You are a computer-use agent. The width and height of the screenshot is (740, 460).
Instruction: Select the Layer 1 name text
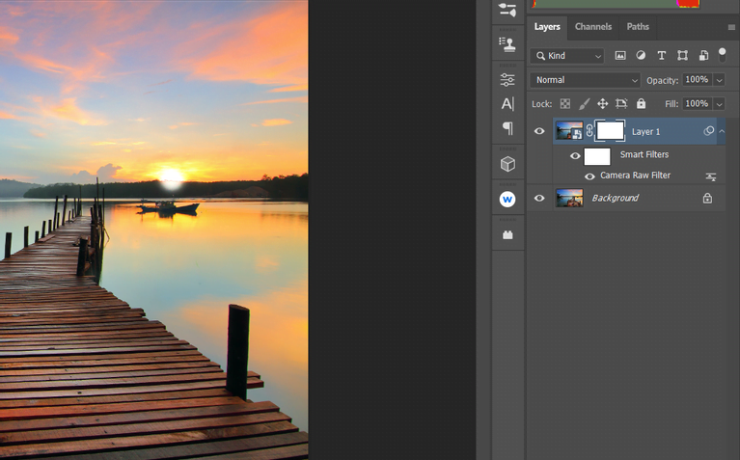point(645,132)
